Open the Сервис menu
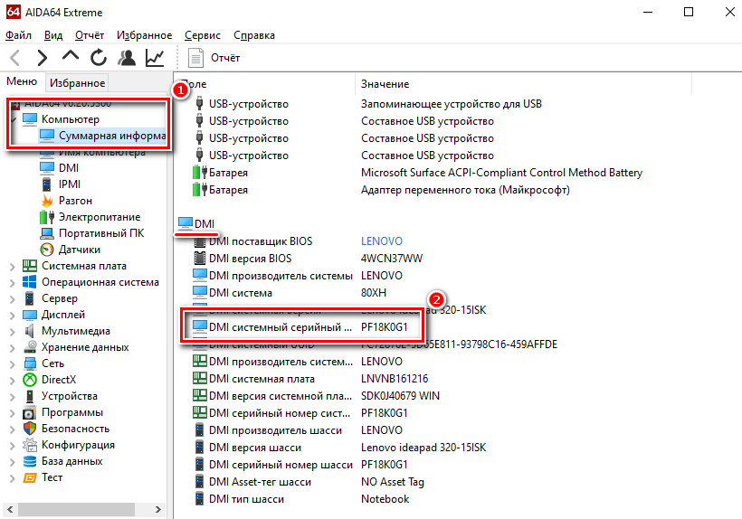This screenshot has height=519, width=742. point(202,35)
